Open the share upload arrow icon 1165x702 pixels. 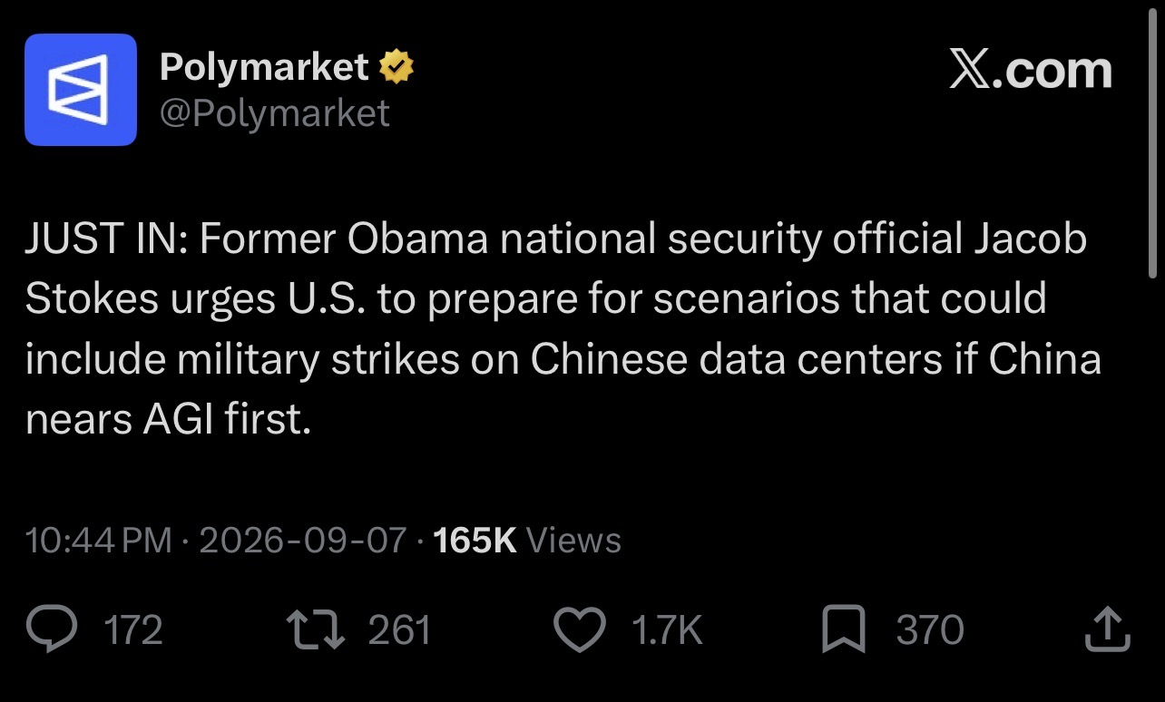[x=1108, y=629]
